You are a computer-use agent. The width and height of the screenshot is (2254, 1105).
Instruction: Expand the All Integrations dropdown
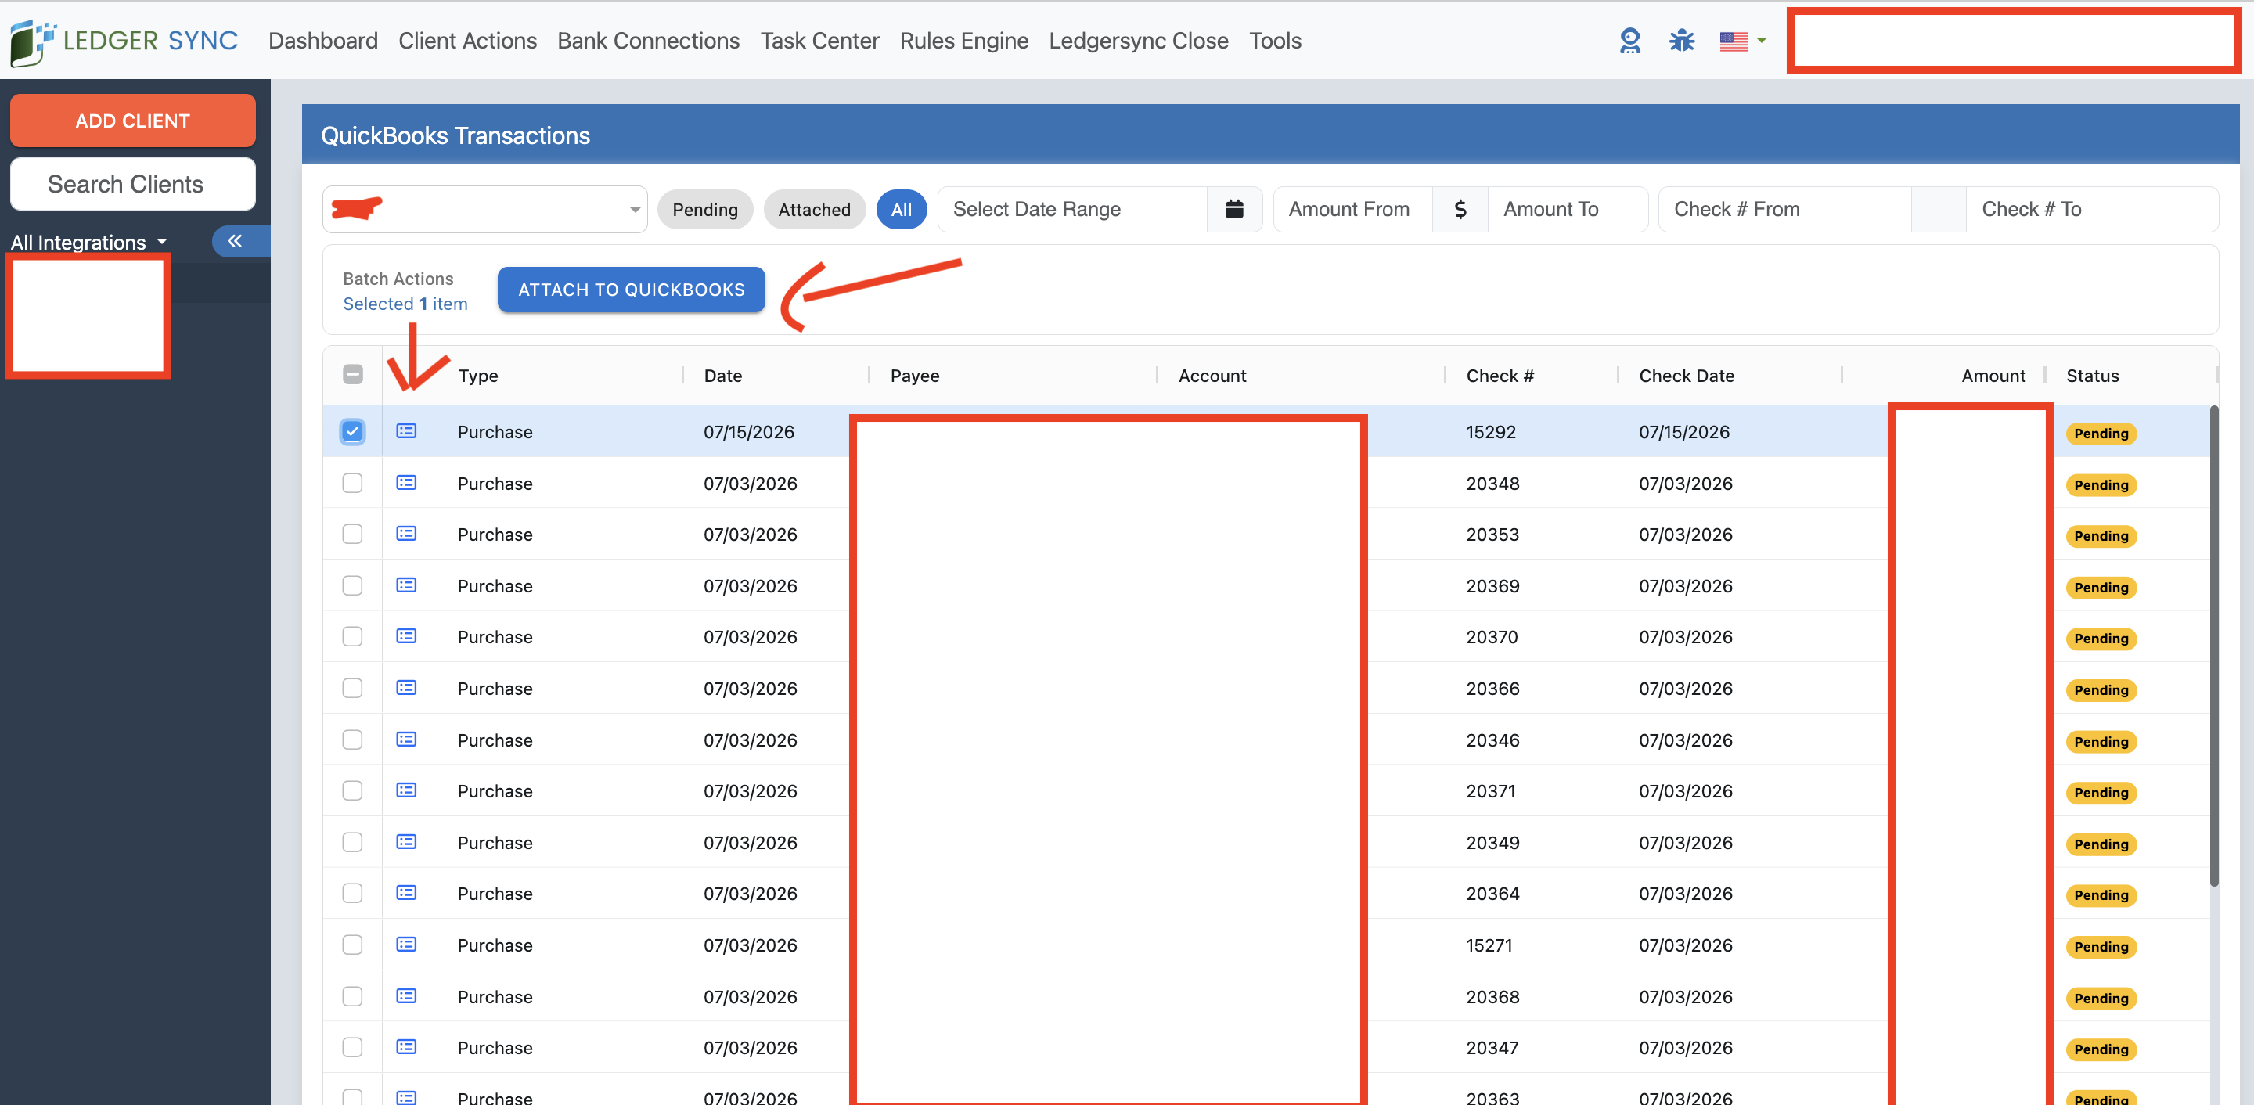(x=88, y=243)
